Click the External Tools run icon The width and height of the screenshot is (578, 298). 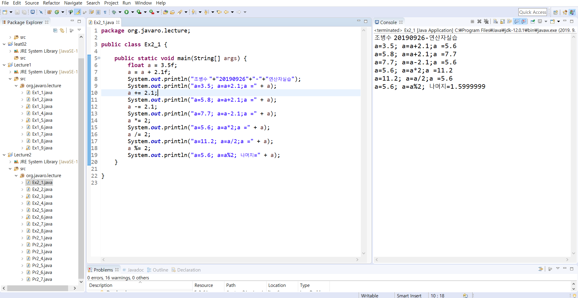point(152,12)
